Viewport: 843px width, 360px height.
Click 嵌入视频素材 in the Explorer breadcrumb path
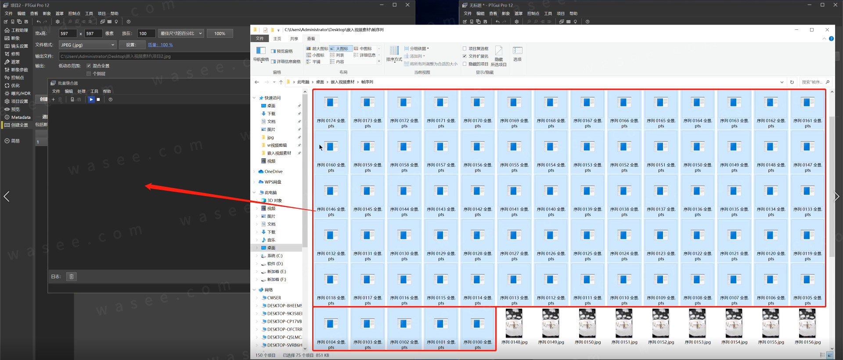pyautogui.click(x=342, y=82)
